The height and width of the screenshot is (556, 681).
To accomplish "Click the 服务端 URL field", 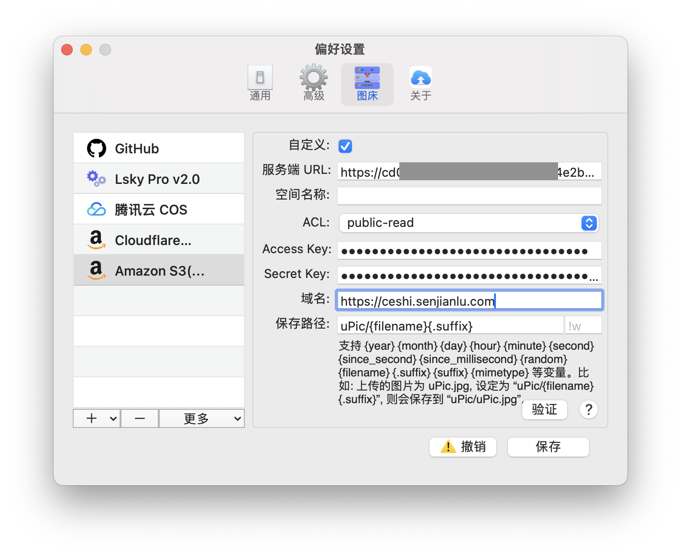I will pyautogui.click(x=470, y=171).
